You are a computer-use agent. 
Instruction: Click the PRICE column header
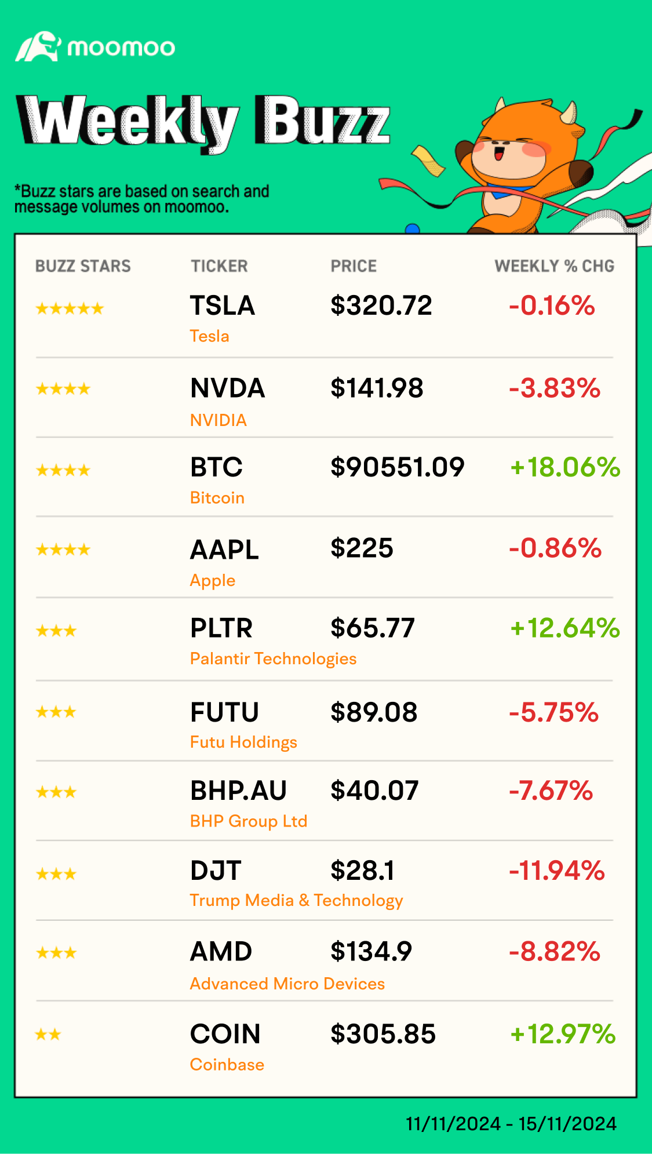pyautogui.click(x=354, y=266)
